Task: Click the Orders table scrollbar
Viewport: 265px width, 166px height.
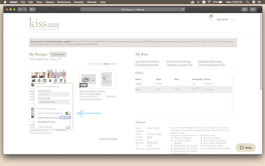Action: 233,96
